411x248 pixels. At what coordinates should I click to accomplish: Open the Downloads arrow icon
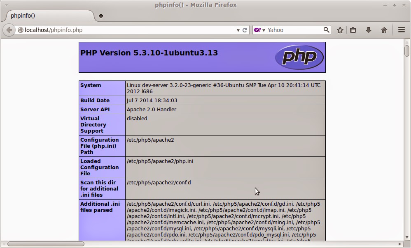369,30
